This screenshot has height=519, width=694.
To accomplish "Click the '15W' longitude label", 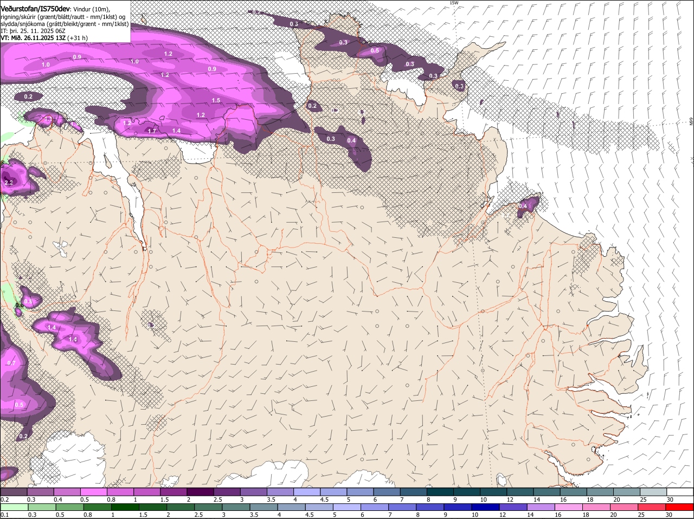I will point(454,3).
